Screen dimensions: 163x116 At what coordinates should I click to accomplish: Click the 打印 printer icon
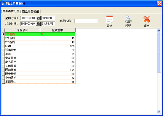point(128,20)
